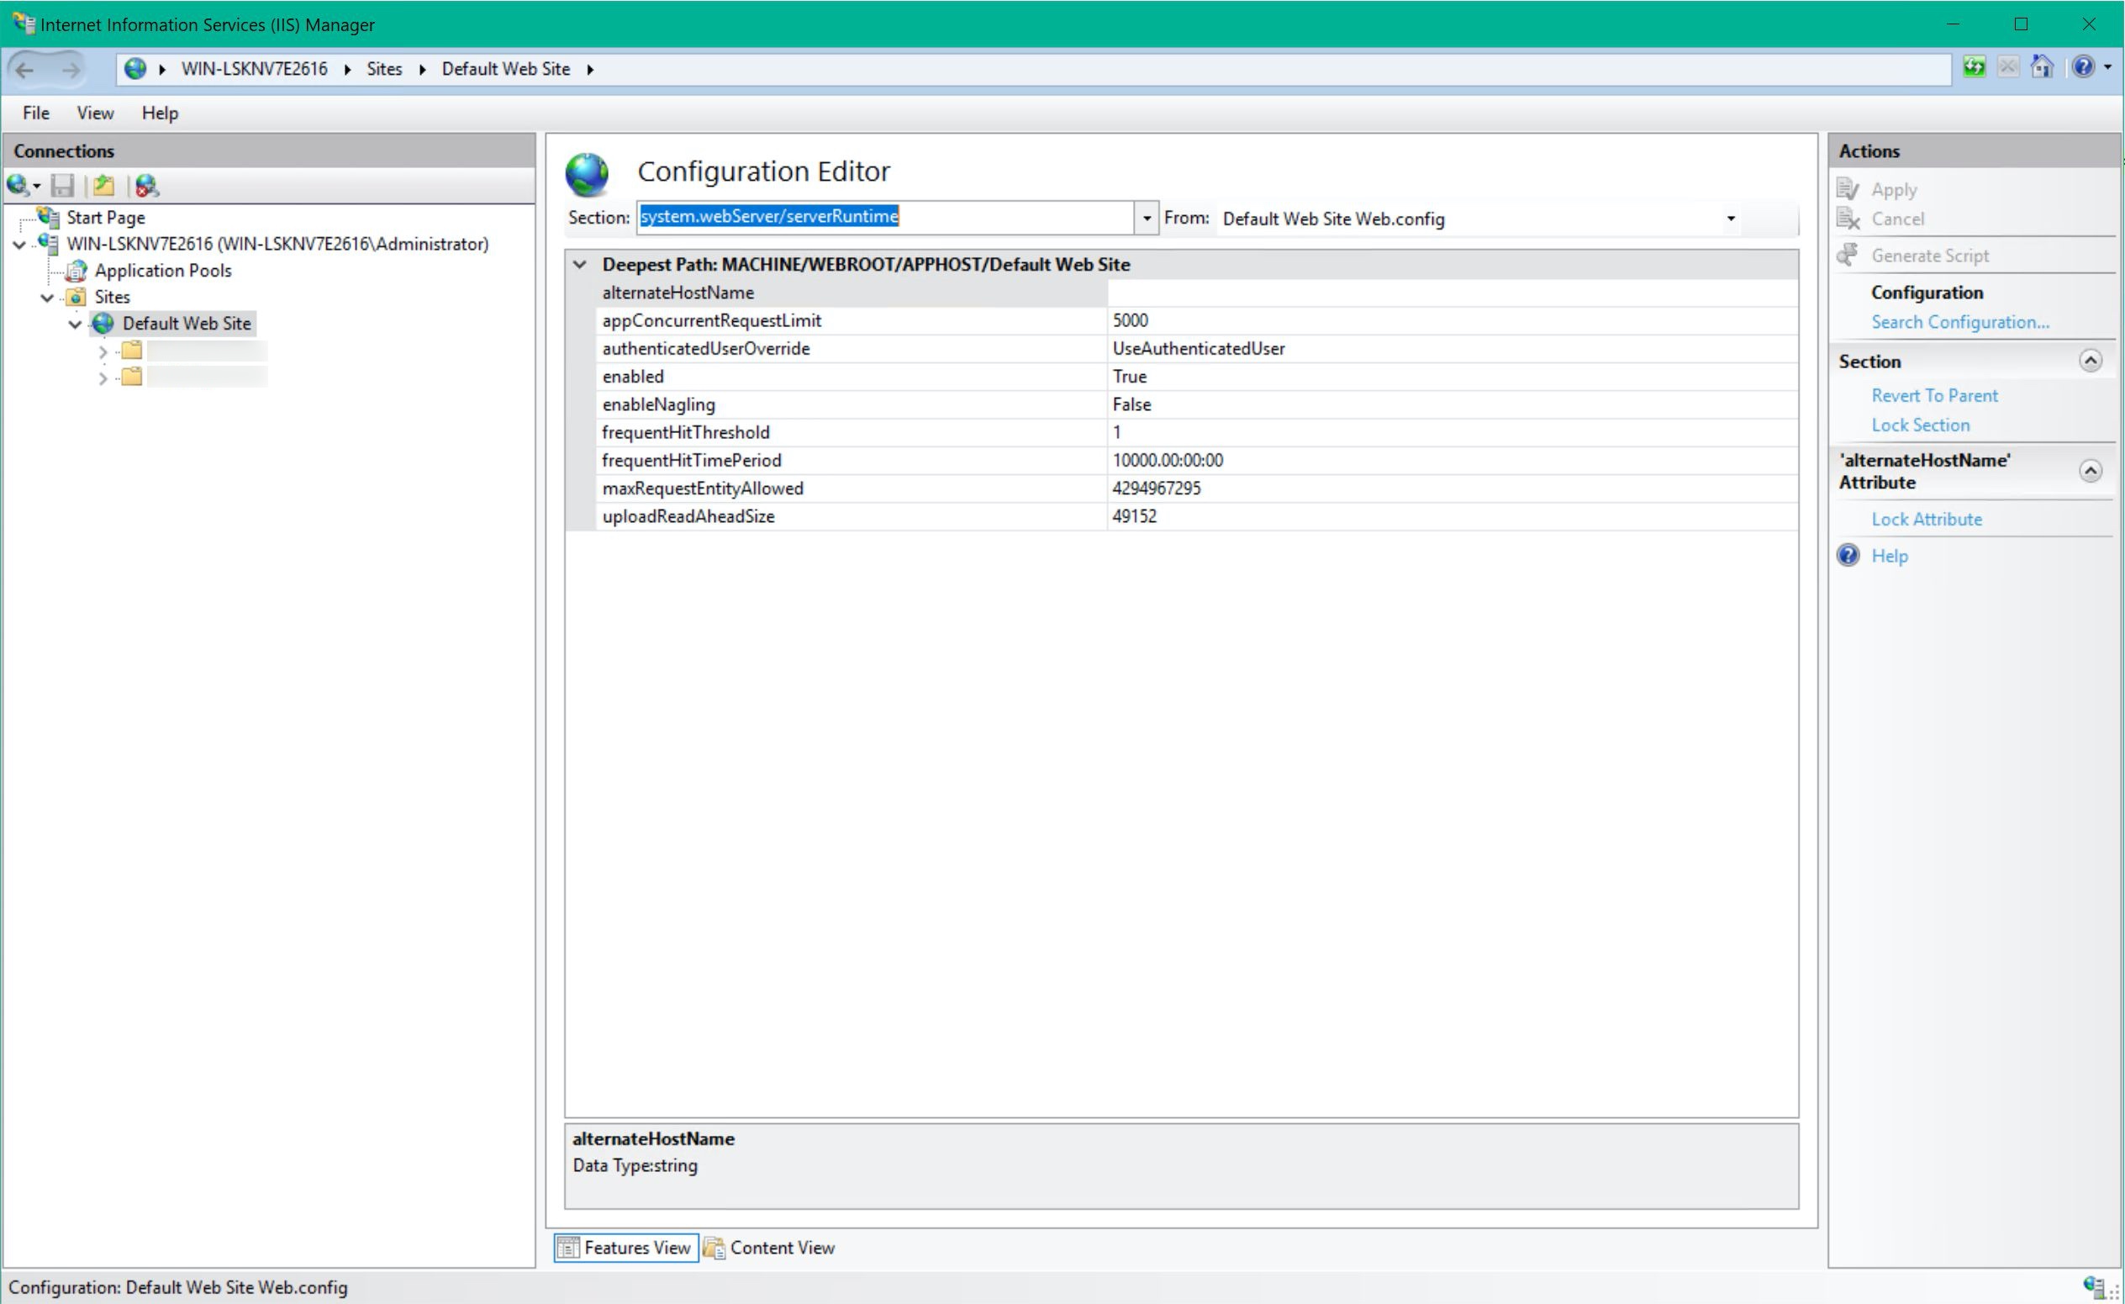The width and height of the screenshot is (2125, 1304).
Task: Click the Generate Script icon
Action: coord(1848,256)
